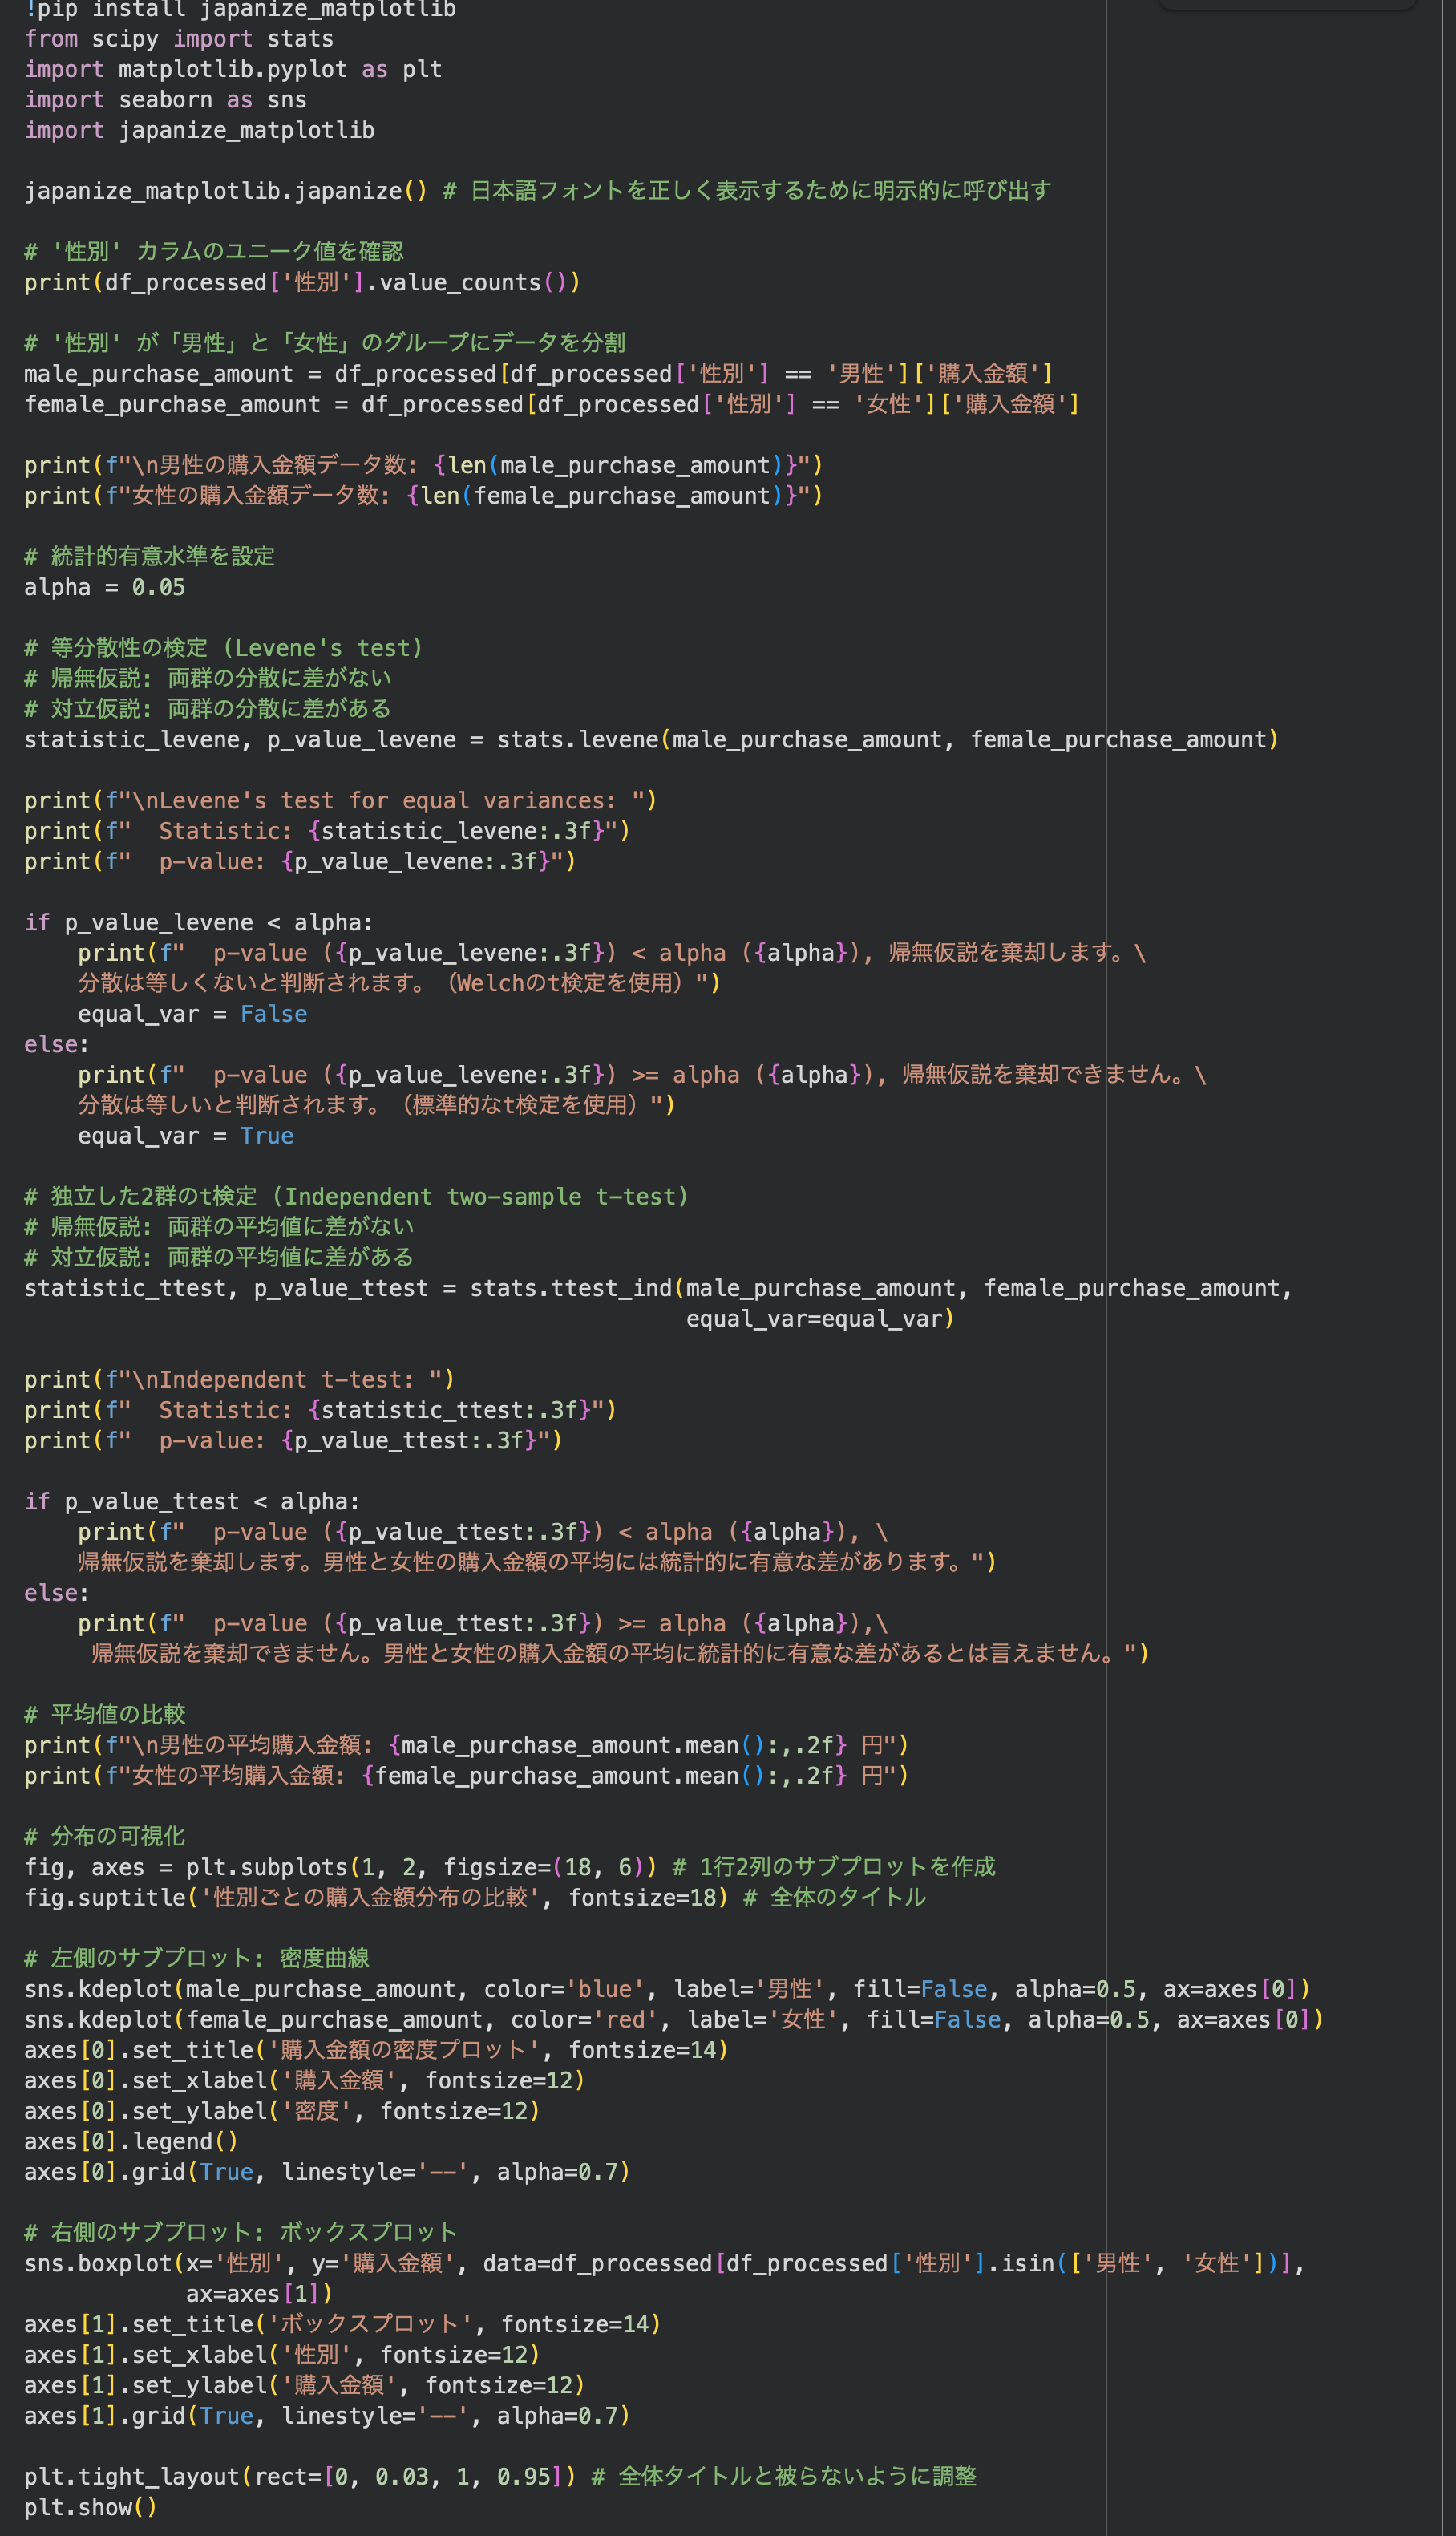
Task: Click the print line with len(female_purchase_amount)
Action: pyautogui.click(x=423, y=496)
